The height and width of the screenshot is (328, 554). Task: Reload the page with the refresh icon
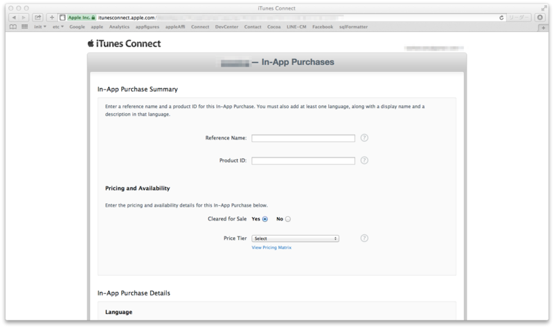coord(501,18)
